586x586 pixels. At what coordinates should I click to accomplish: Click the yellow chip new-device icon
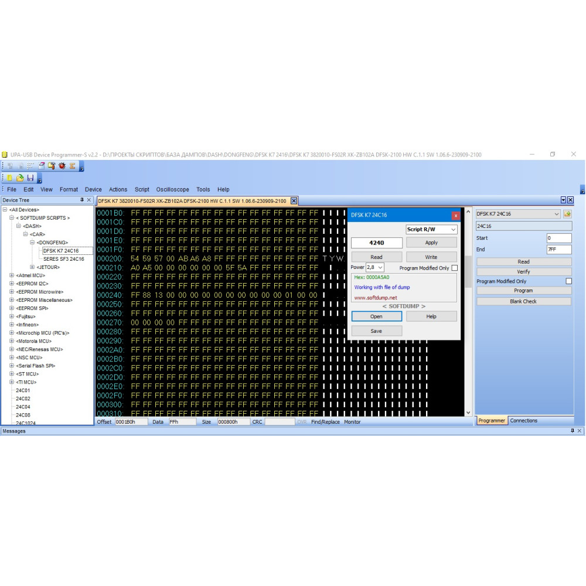point(10,178)
